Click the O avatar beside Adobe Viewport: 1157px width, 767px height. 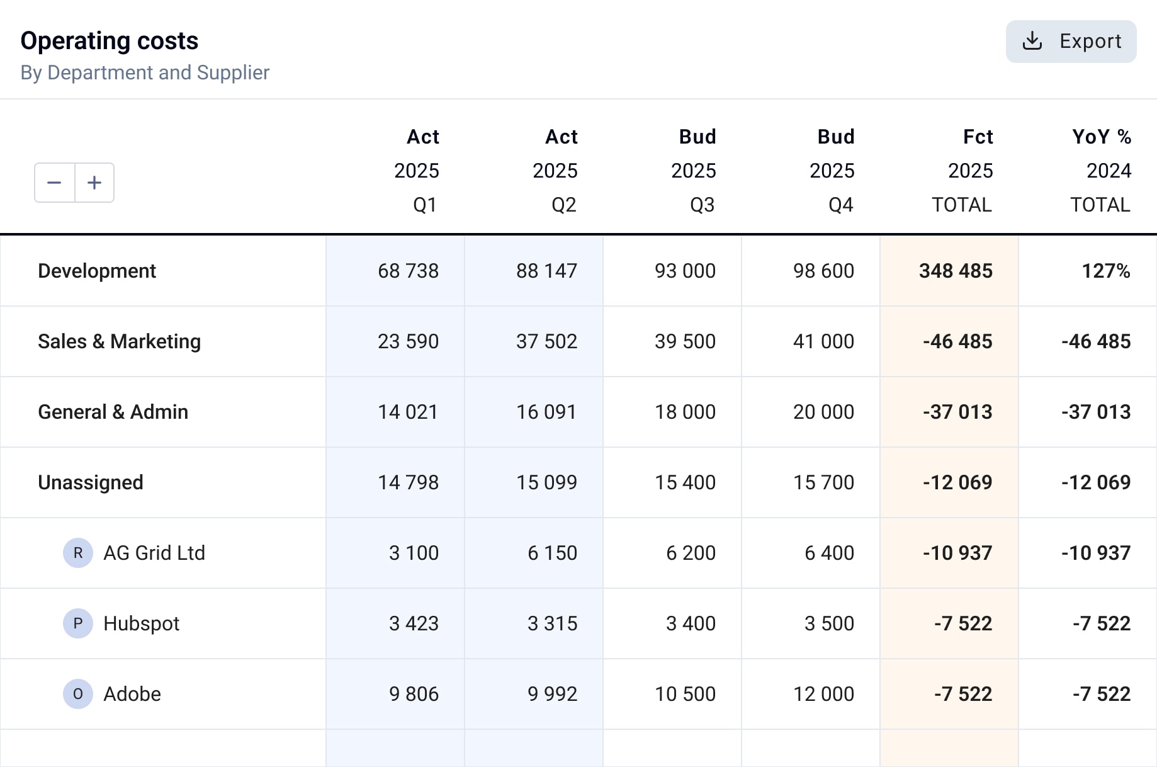tap(78, 694)
